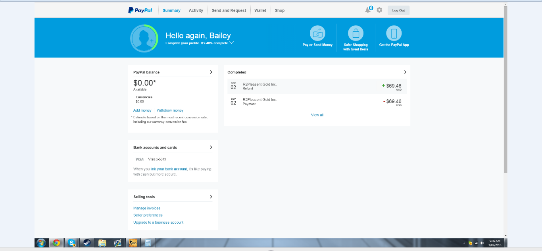
Task: Open the settings gear icon
Action: pos(379,10)
